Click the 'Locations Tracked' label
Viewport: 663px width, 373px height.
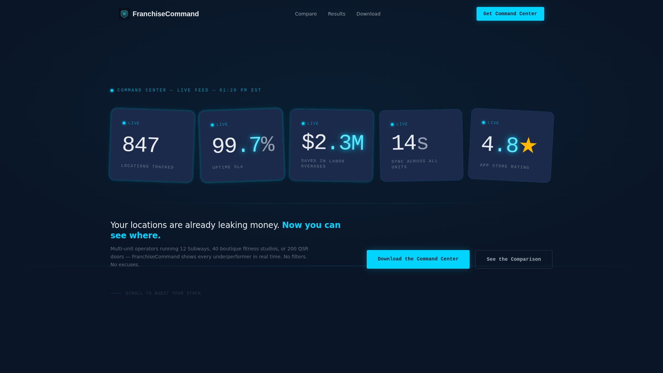(x=147, y=166)
